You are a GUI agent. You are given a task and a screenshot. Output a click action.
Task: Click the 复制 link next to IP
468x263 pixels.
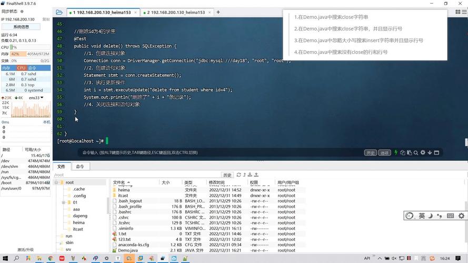pyautogui.click(x=46, y=19)
